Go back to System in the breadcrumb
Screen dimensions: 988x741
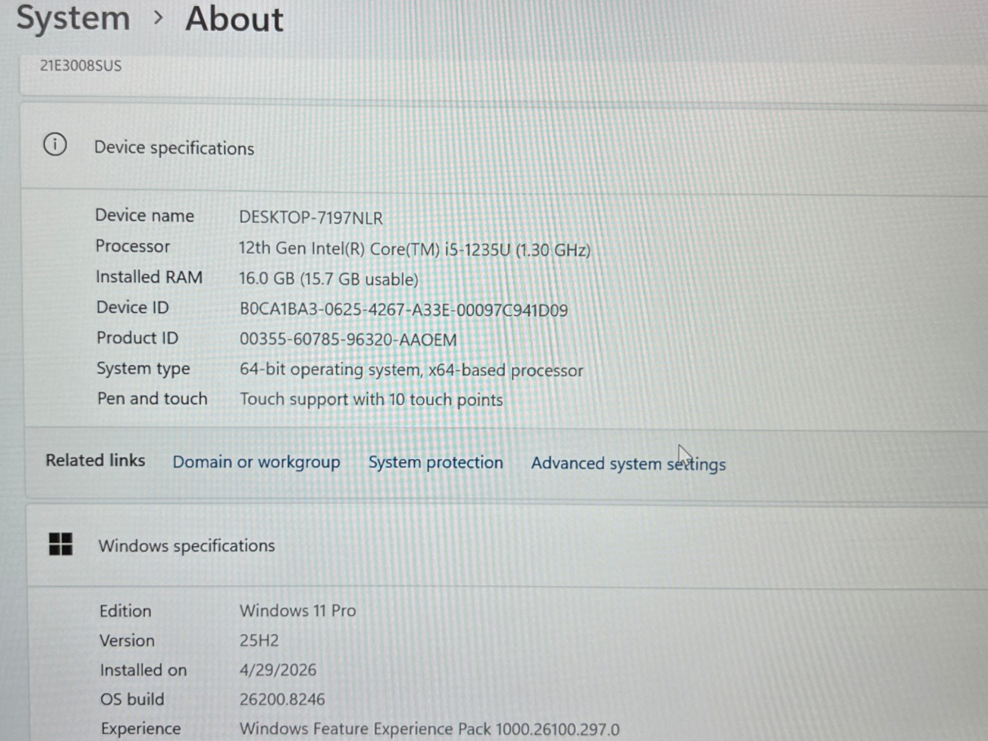pos(73,18)
